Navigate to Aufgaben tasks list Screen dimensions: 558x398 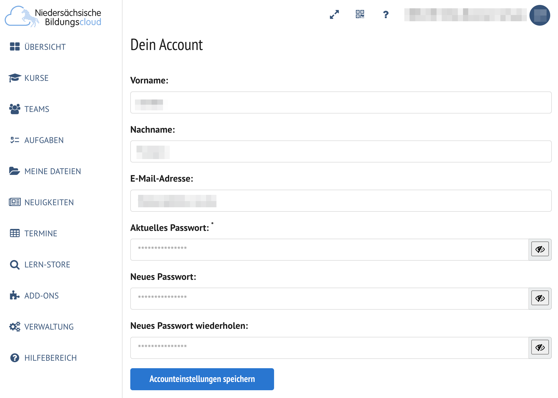(36, 140)
